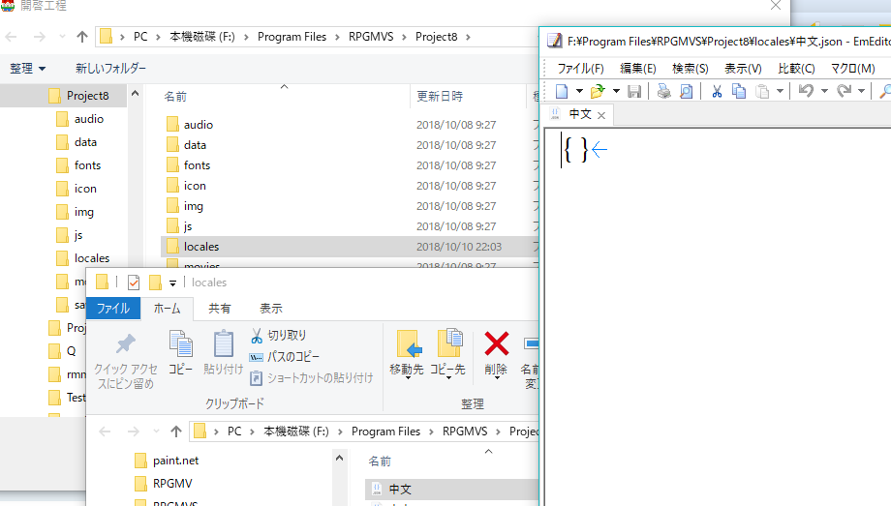
Task: Open the 検索(S) menu in EmEditor
Action: pyautogui.click(x=690, y=68)
